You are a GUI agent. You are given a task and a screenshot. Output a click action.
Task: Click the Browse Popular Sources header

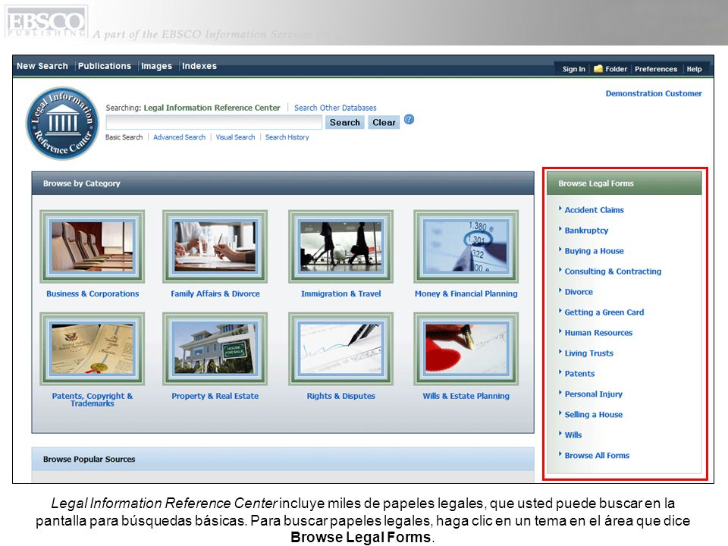point(283,460)
